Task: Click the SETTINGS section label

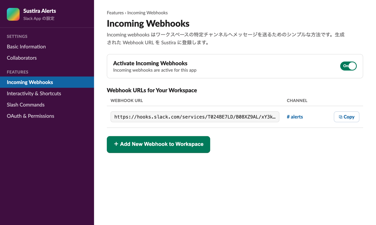Action: point(17,37)
